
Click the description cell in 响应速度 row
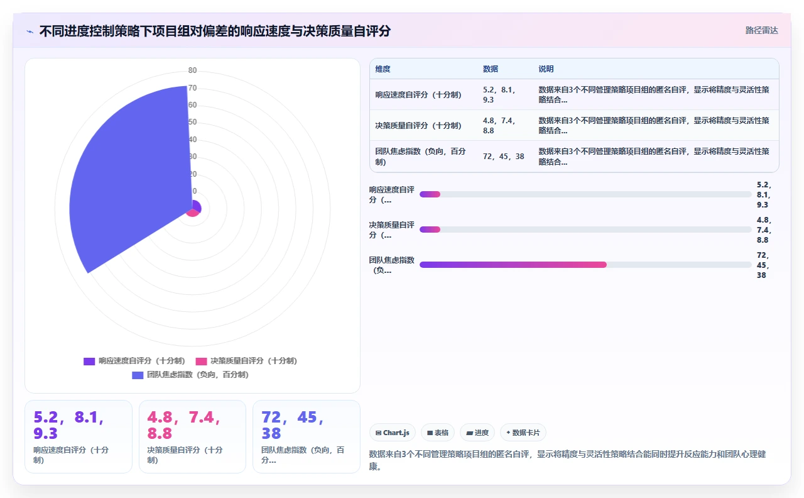click(x=654, y=95)
